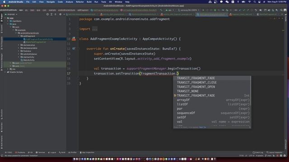
Task: Hide the Project panel with minus icon
Action: pyautogui.click(x=64, y=14)
